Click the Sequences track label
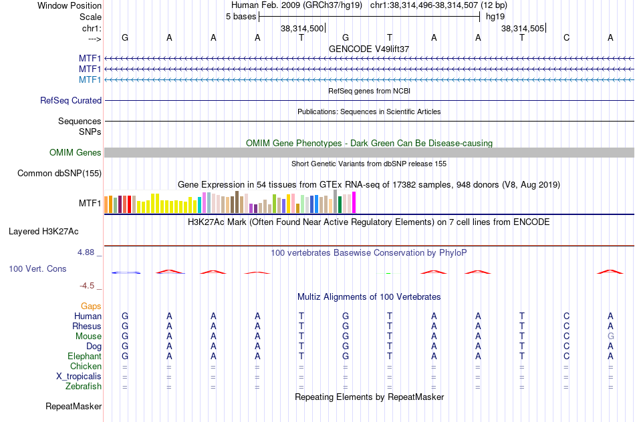This screenshot has width=635, height=422. 80,121
